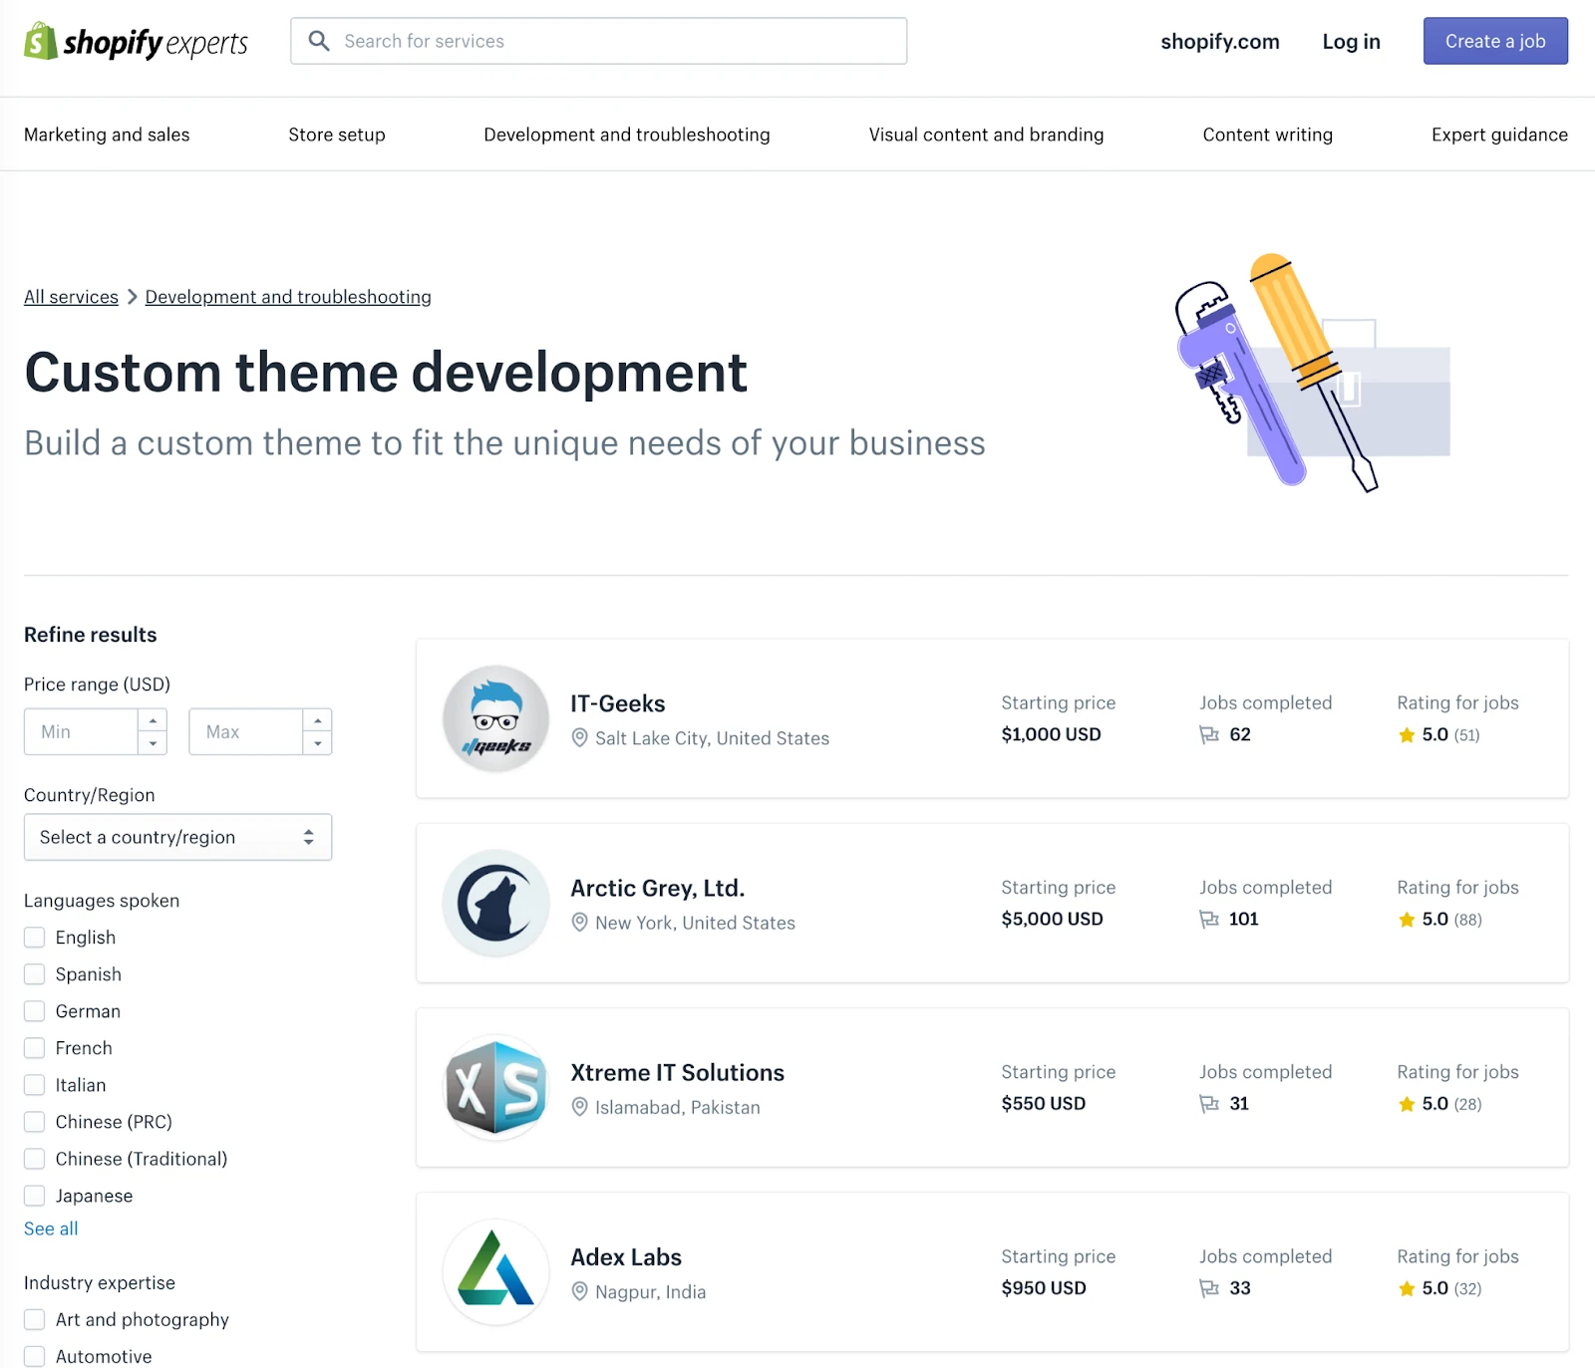Screen dimensions: 1595x1368
Task: Check the English language checkbox
Action: (x=35, y=938)
